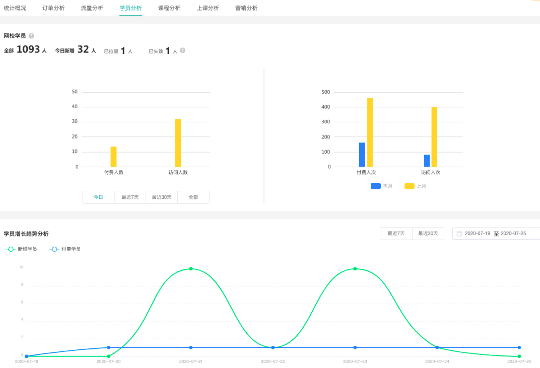Select 全部 range below the bar chart
Viewport: 540px width, 368px height.
(193, 197)
